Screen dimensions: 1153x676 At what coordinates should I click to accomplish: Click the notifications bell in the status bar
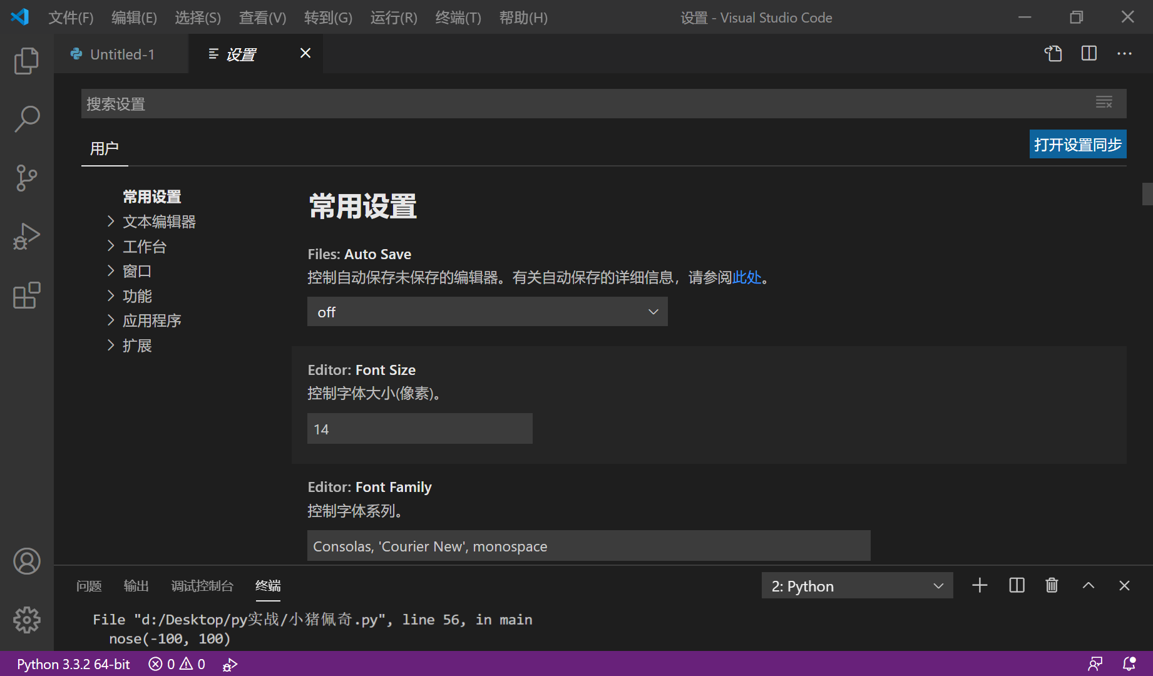coord(1130,663)
